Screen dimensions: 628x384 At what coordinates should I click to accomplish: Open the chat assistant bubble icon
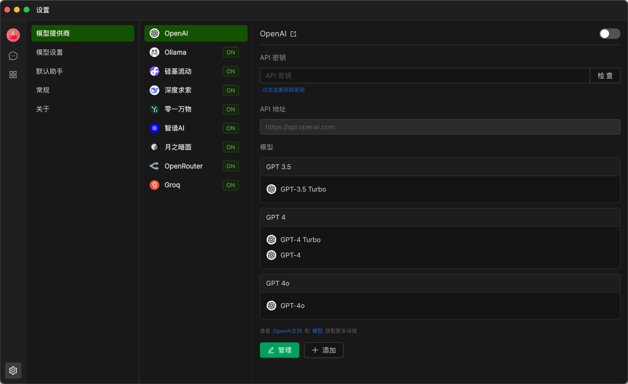coord(13,56)
